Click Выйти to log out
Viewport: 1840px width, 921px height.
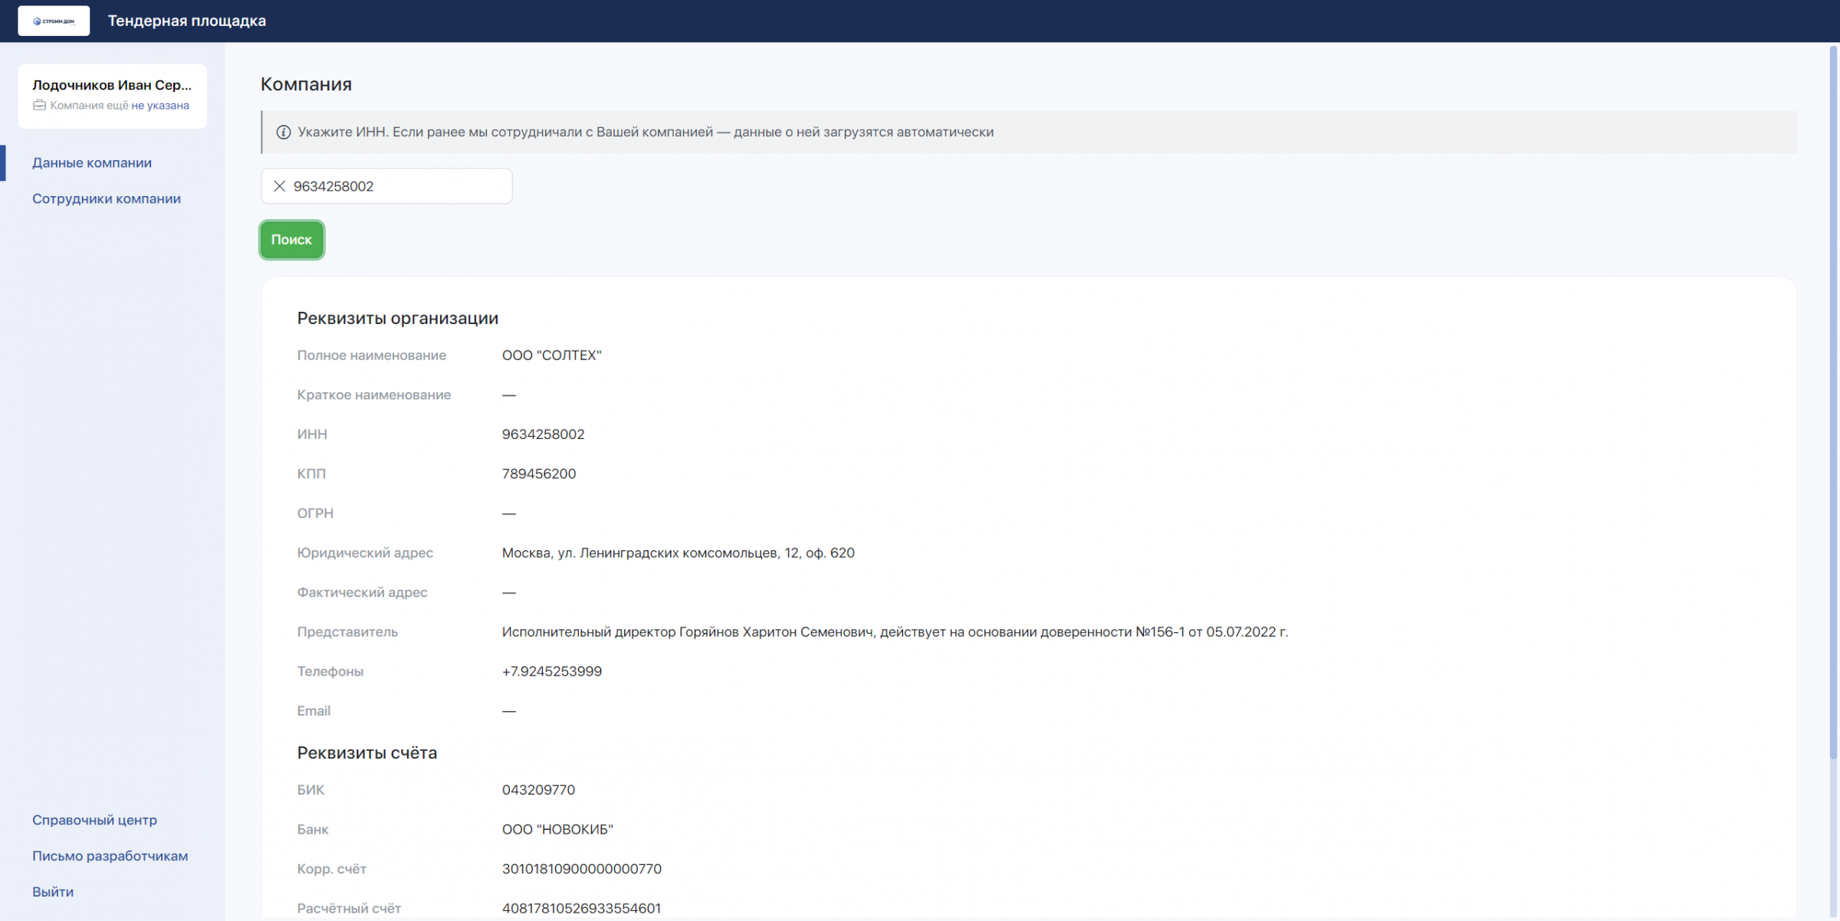tap(53, 892)
